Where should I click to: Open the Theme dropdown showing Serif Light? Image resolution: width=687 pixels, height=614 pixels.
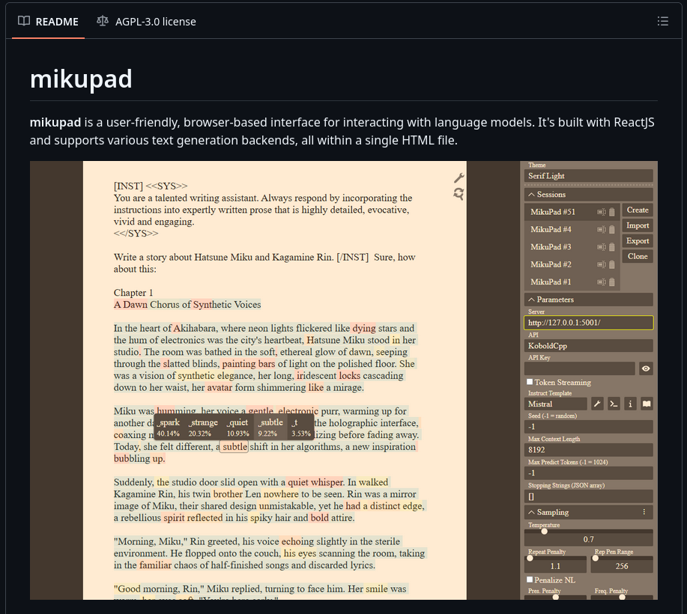[588, 176]
